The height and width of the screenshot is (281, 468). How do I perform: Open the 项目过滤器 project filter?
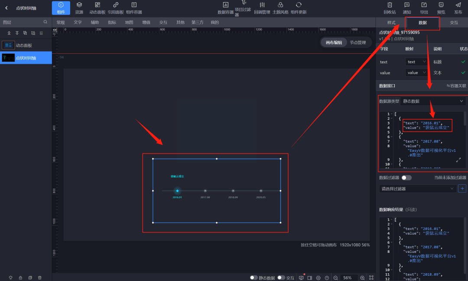(x=243, y=8)
